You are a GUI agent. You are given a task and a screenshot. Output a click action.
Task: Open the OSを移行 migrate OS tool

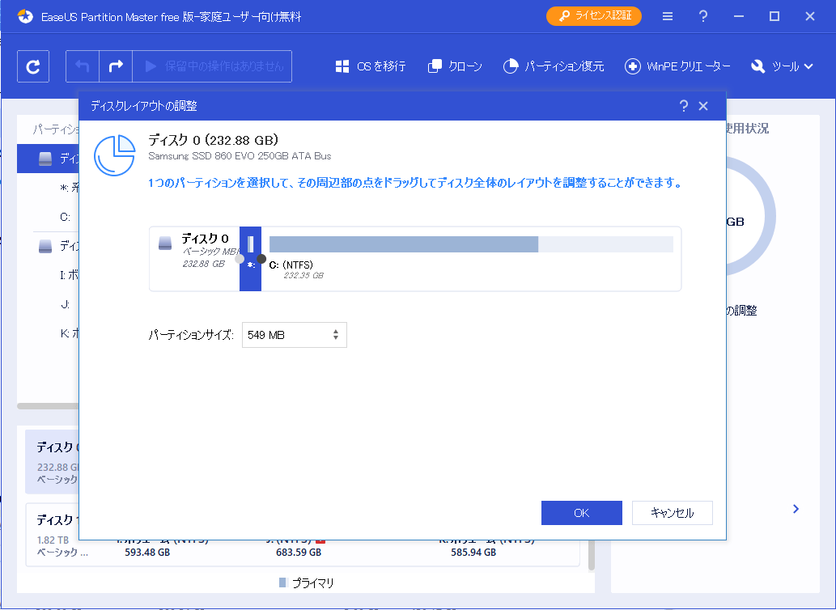(371, 66)
